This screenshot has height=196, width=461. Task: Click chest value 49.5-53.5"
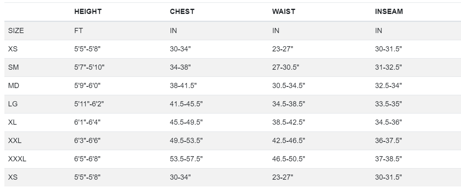[x=186, y=141]
